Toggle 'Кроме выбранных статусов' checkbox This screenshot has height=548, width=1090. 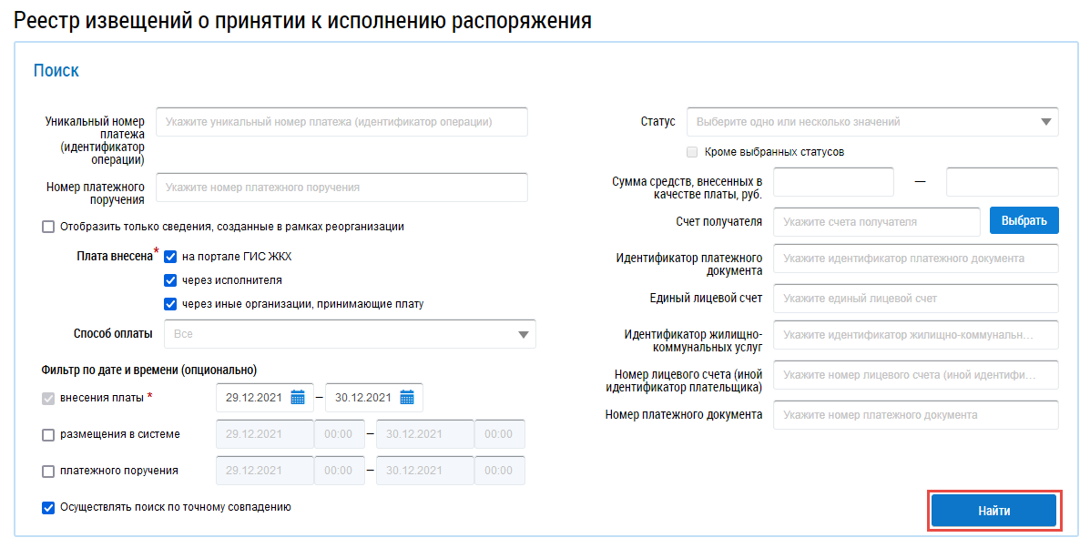pos(692,152)
